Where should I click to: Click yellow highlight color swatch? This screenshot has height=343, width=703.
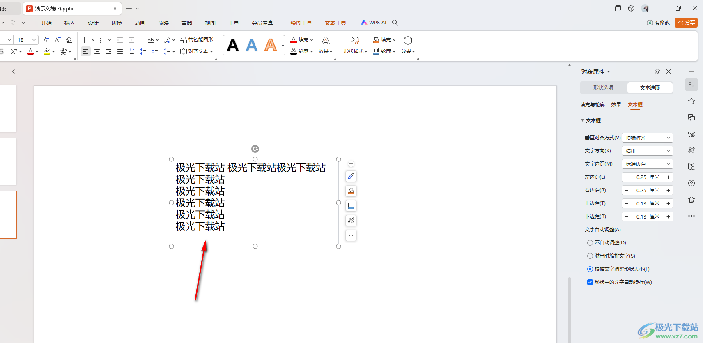tap(47, 51)
